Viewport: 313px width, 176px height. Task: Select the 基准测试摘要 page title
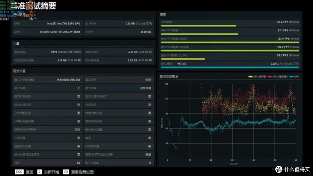coord(33,6)
